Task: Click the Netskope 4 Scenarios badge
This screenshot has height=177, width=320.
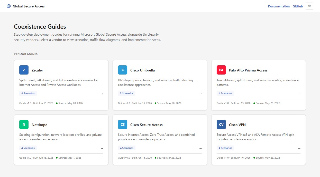Action: [28, 148]
